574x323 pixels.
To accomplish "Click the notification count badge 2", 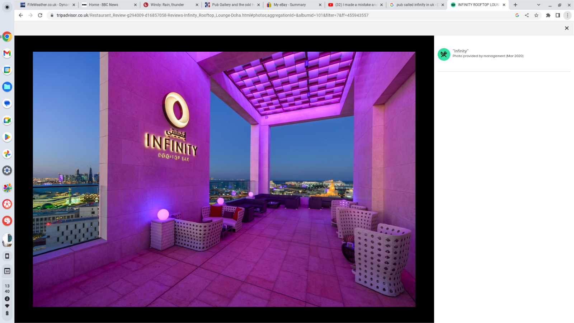I will click(7, 299).
